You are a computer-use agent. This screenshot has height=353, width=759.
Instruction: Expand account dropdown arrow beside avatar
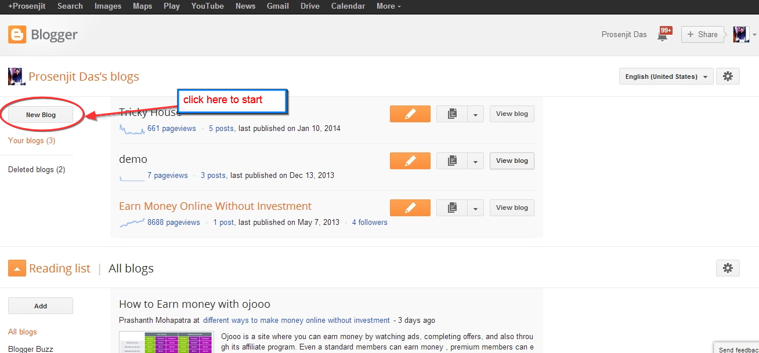pos(754,35)
